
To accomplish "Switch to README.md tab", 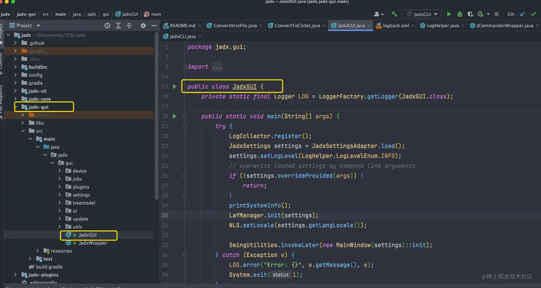I will (x=182, y=26).
